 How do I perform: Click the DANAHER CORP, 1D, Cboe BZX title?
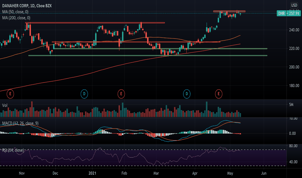pos(27,6)
